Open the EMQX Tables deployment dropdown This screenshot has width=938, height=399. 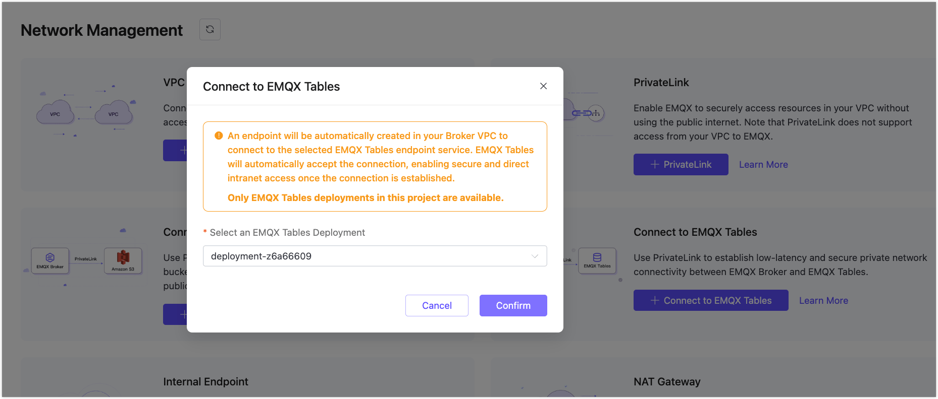pyautogui.click(x=375, y=256)
